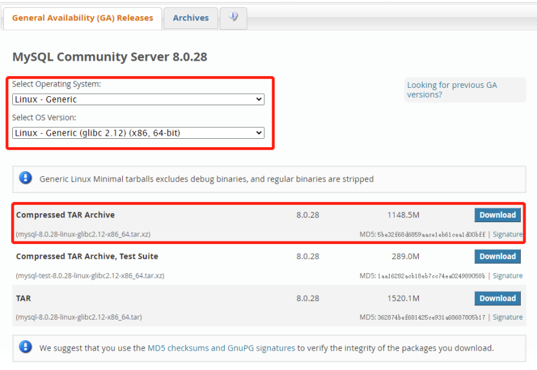This screenshot has height=370, width=537.
Task: Select MD5 hash of Test Suite archive
Action: coord(431,276)
